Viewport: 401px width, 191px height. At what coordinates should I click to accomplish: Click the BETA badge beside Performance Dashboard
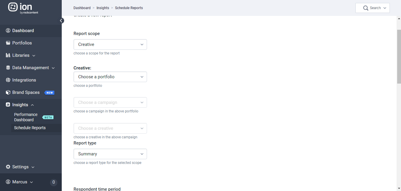48,117
